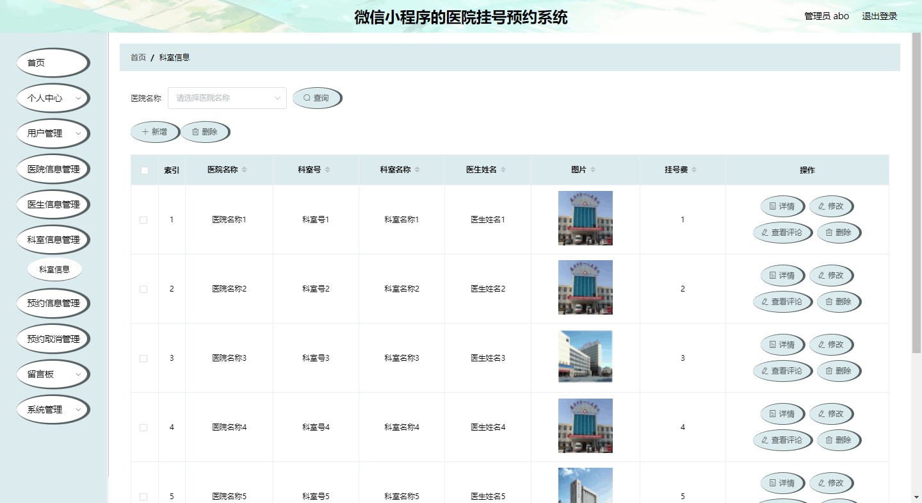The image size is (922, 503).
Task: Check the checkbox for row 1
Action: 143,220
